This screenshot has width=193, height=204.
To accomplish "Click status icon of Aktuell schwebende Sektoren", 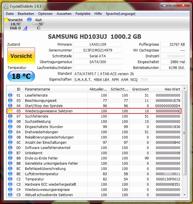I will (x=10, y=195).
